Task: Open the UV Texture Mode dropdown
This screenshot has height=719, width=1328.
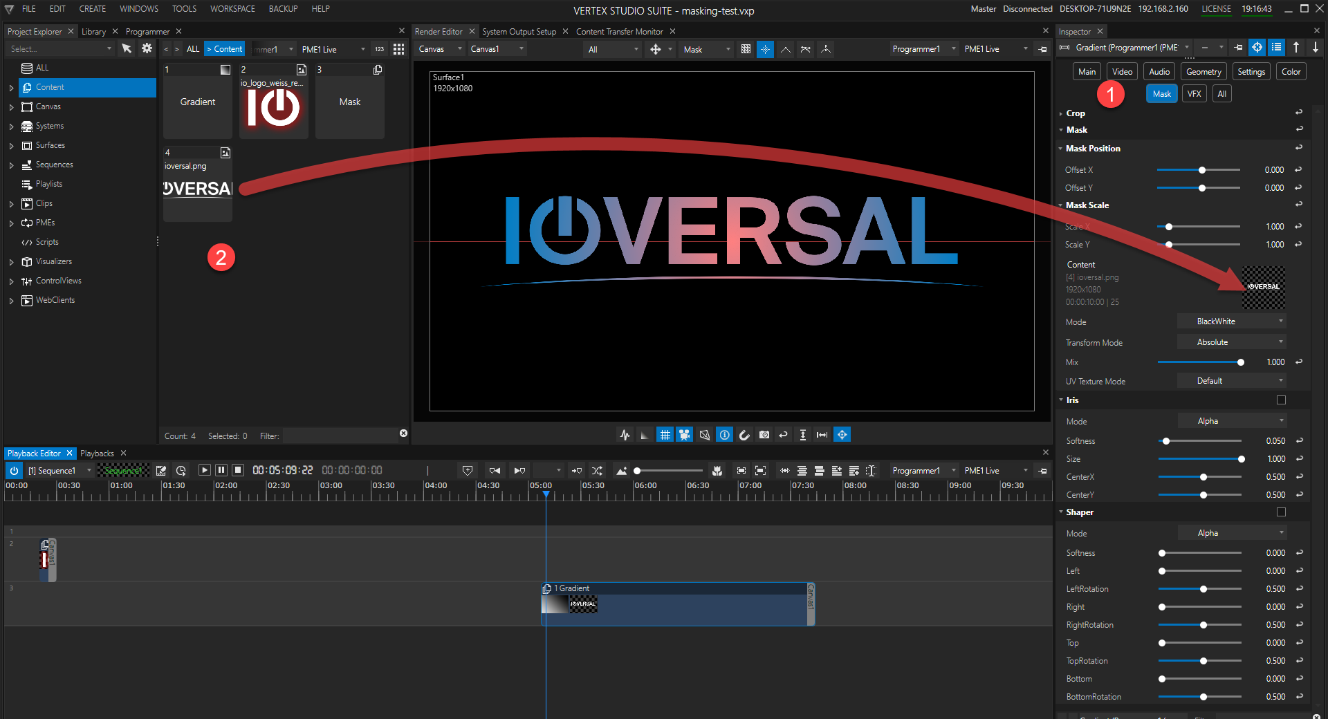Action: (x=1231, y=381)
